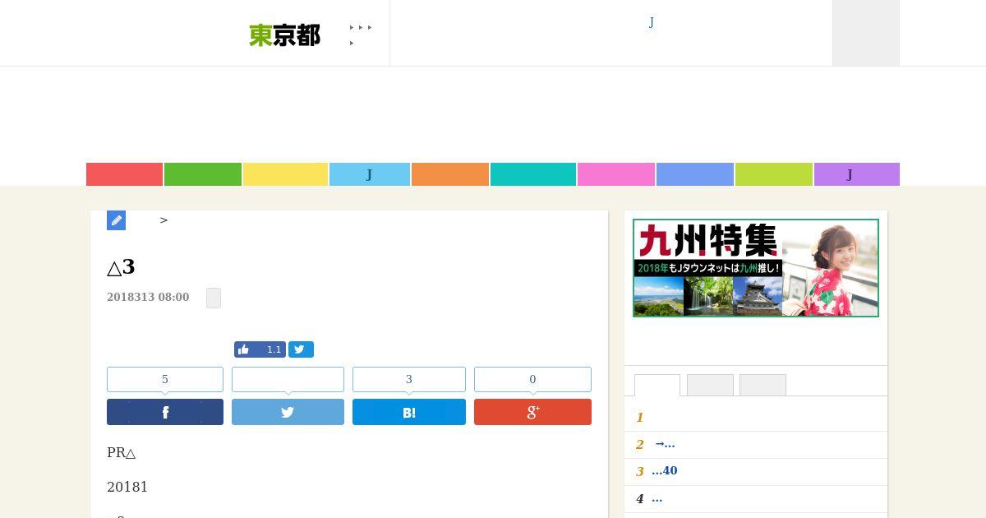The height and width of the screenshot is (518, 986).
Task: Open ranking item number 3 link
Action: (x=665, y=471)
